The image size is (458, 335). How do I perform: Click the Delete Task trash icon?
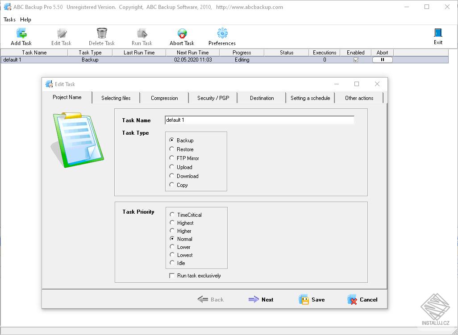[101, 33]
